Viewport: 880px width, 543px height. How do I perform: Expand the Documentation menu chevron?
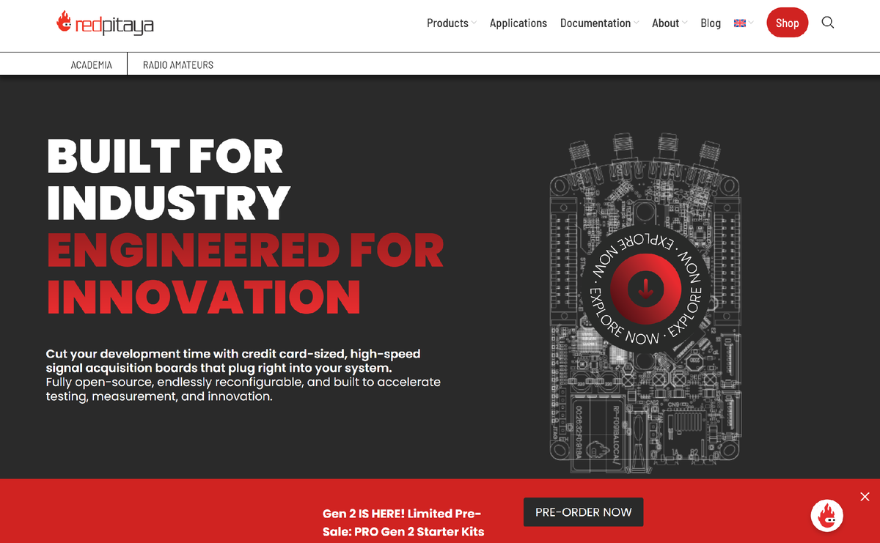pos(636,23)
